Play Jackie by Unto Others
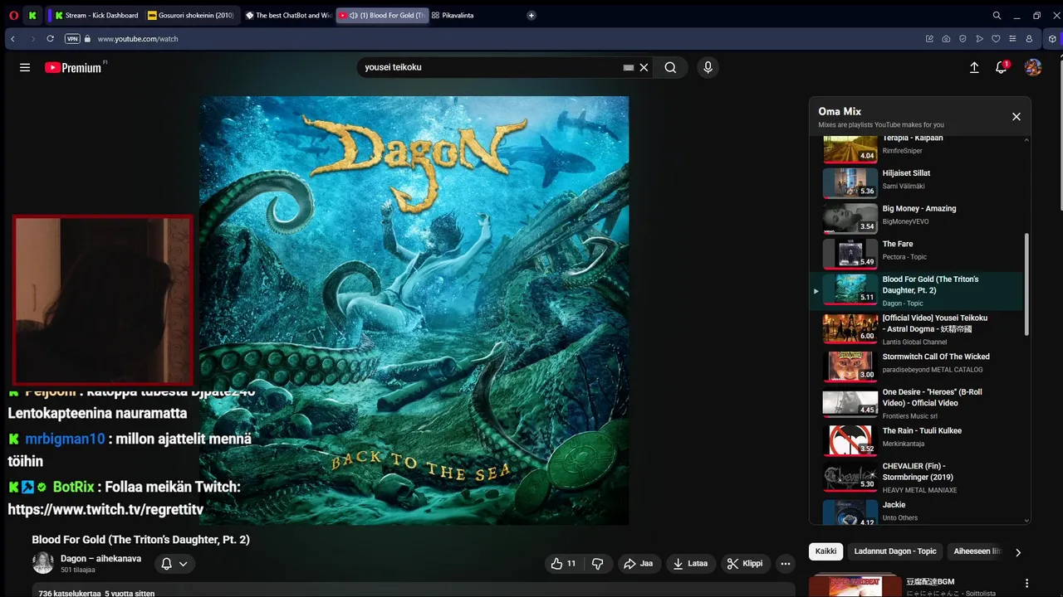1063x597 pixels. click(917, 511)
